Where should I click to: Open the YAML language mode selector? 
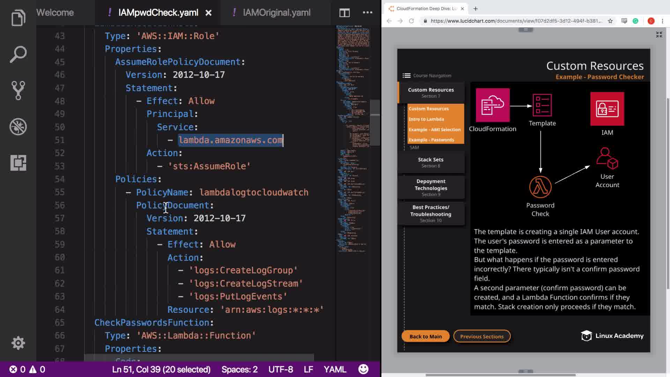335,369
